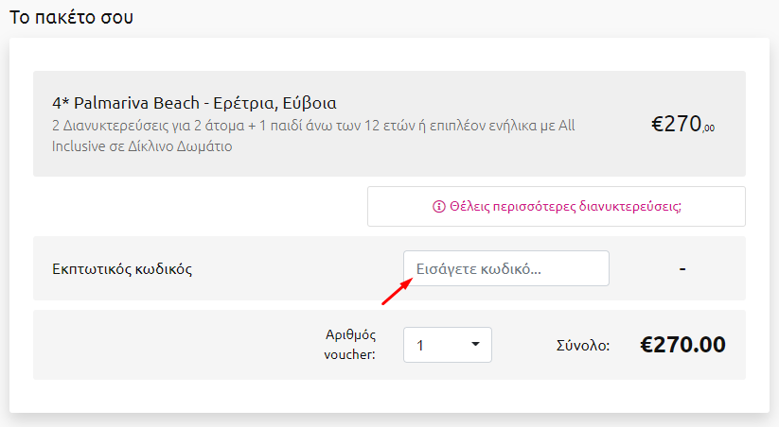Click the Αριθμός voucher: label
The image size is (779, 427).
point(350,345)
